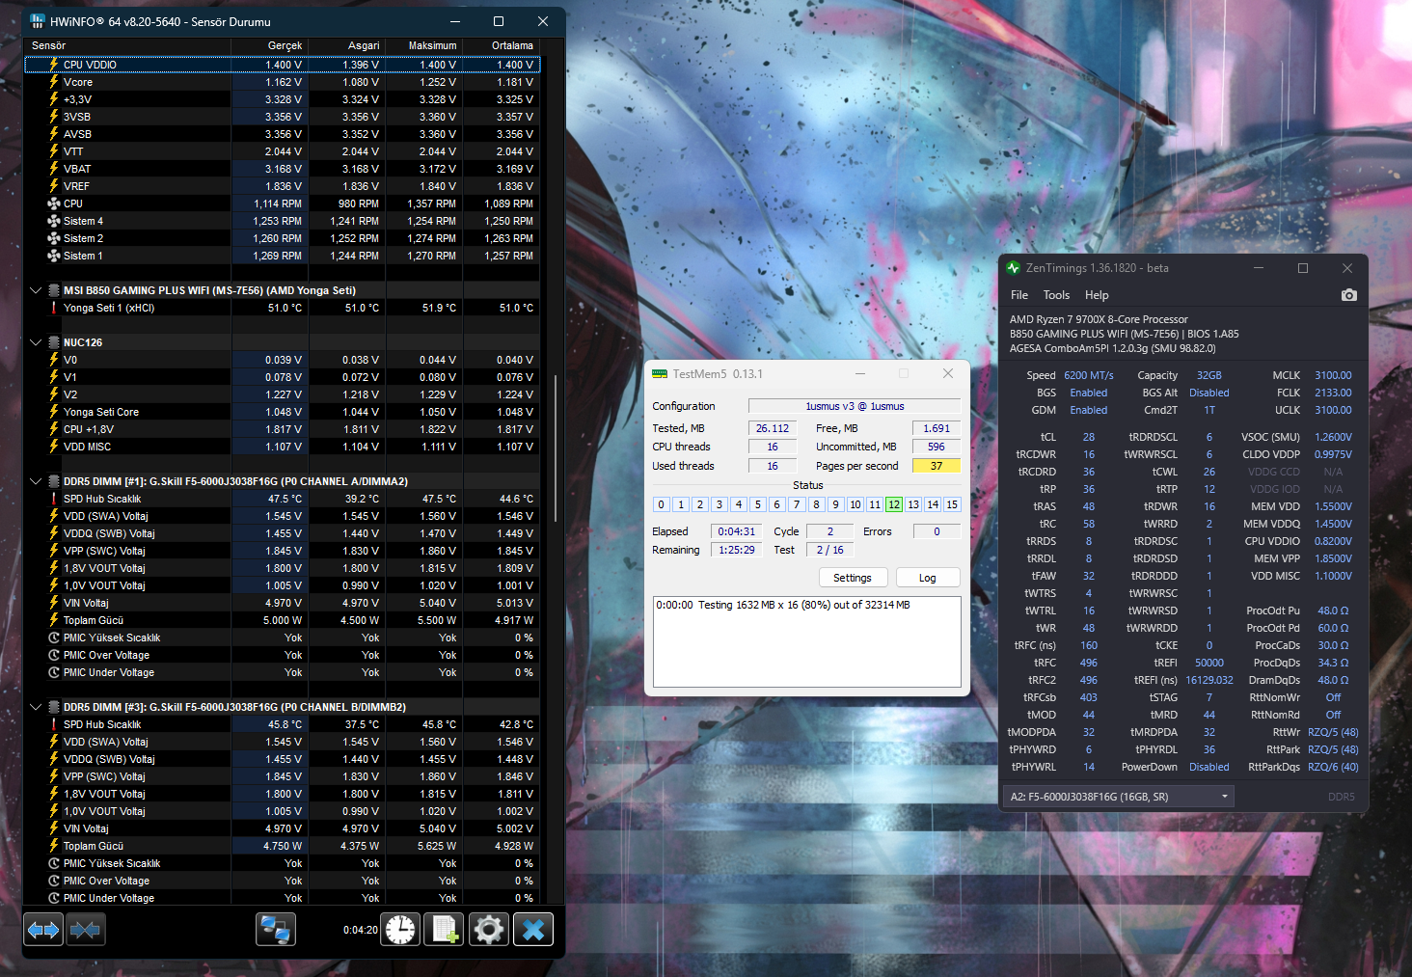Open the A2: F5-6000J3038F16G module dropdown
Screen dimensions: 1412x977
click(1119, 797)
